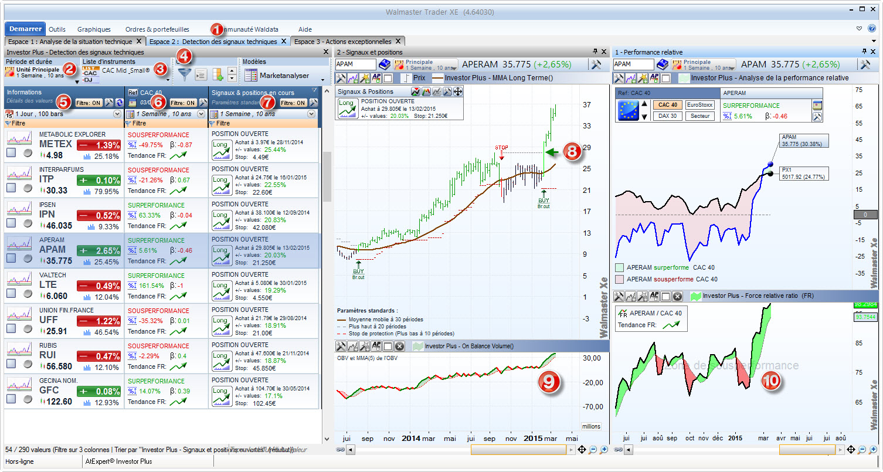The width and height of the screenshot is (883, 472).
Task: Click the Marketanalyser model grid icon
Action: coord(250,75)
